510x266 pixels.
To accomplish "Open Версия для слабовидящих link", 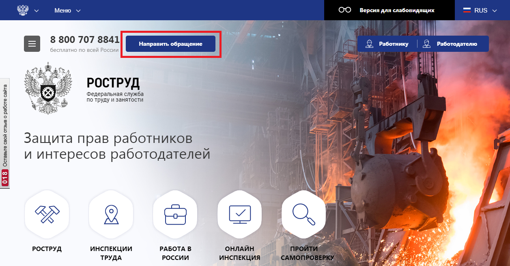I will 397,11.
